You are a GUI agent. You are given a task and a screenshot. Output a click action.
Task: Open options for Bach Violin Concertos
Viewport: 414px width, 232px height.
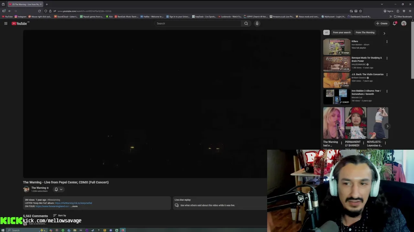pos(387,75)
